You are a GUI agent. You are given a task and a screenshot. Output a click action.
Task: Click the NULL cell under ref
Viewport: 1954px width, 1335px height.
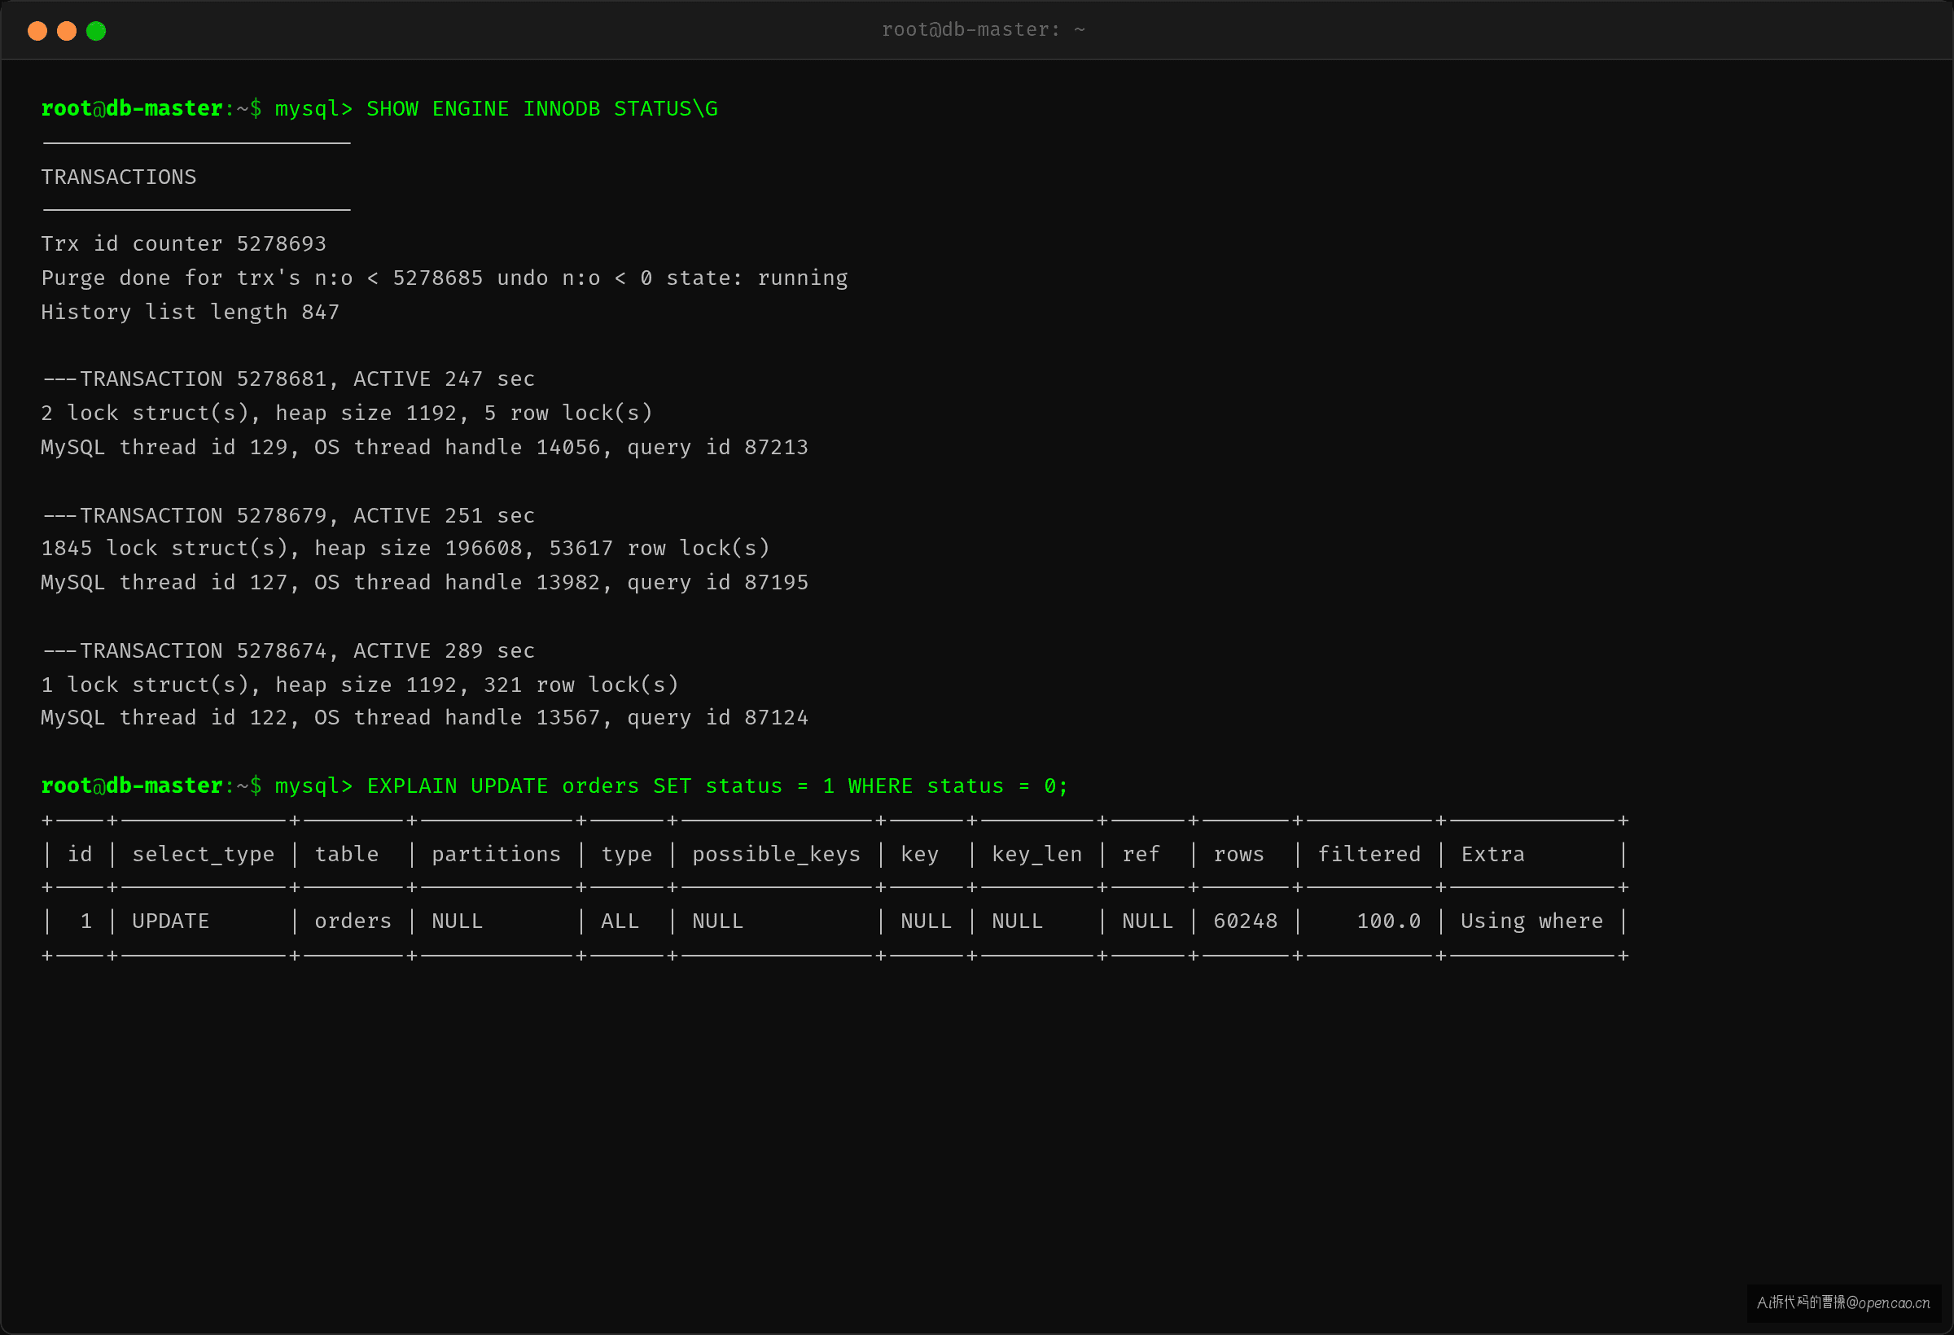[x=1148, y=921]
